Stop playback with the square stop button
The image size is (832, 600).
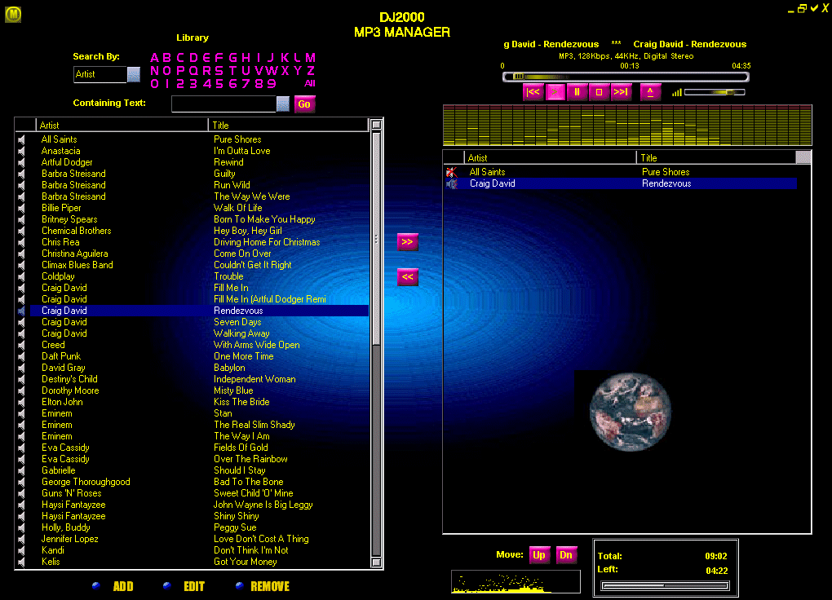tap(599, 92)
